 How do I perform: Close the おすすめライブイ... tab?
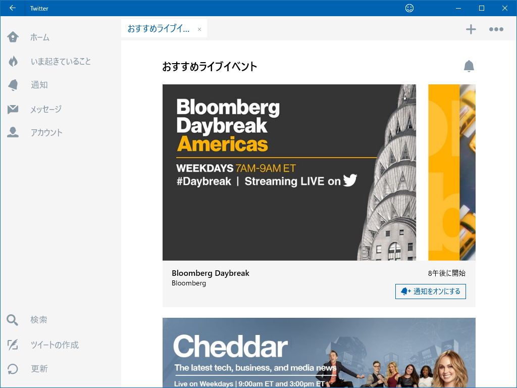(199, 29)
